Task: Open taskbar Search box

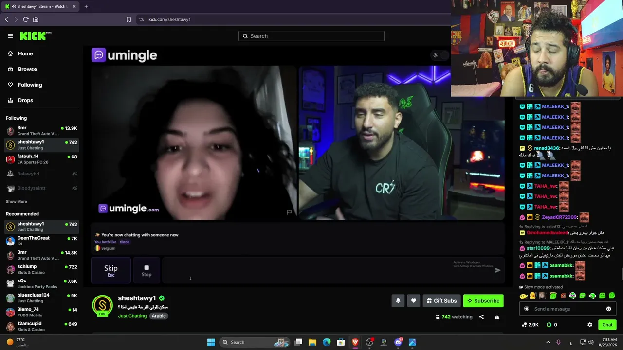Action: [255, 342]
